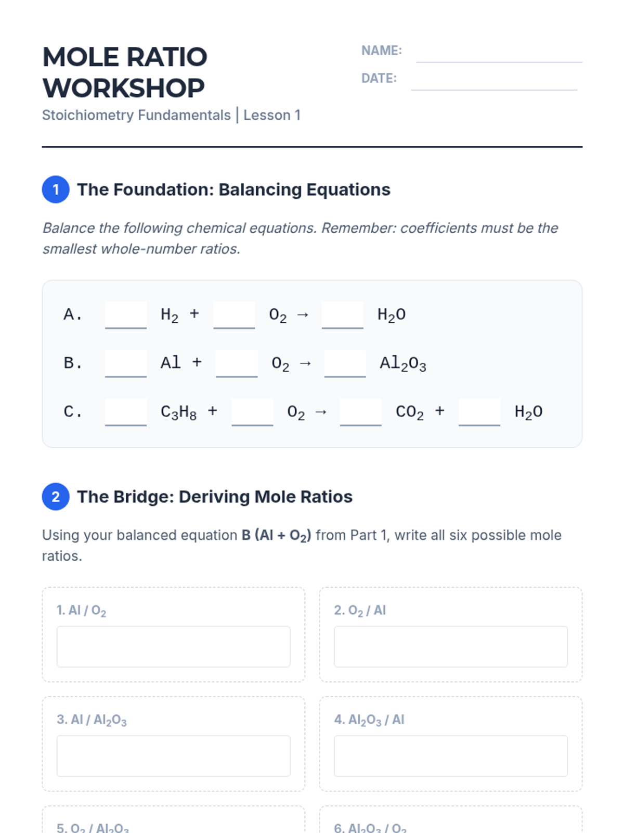Select the O₂ coefficient blank in equation B
Screen dimensions: 624x833
(x=237, y=363)
